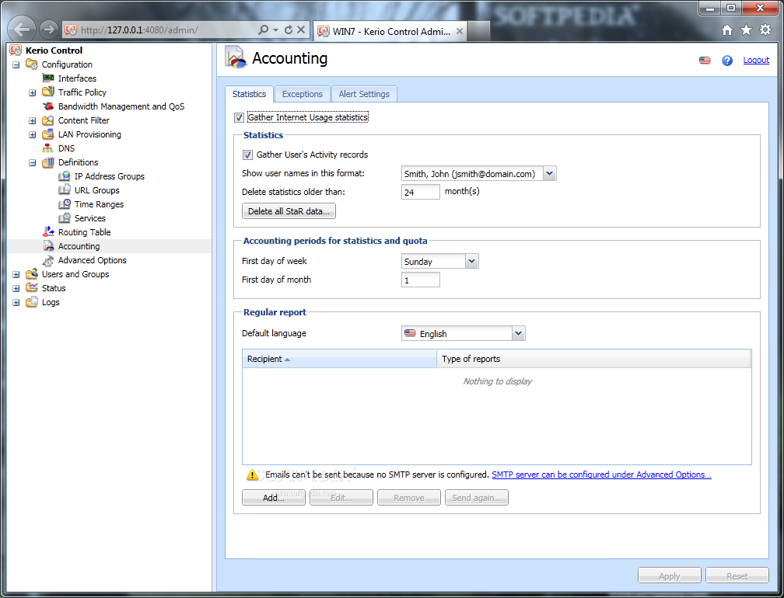Click the First day of month field
The height and width of the screenshot is (598, 784).
coord(421,280)
